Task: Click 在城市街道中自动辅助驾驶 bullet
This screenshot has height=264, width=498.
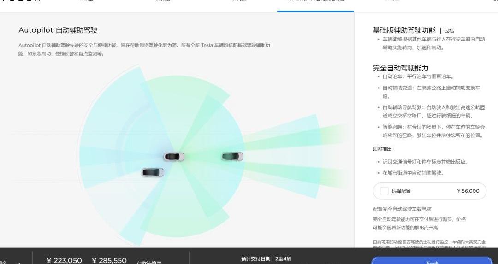Action: (x=413, y=173)
